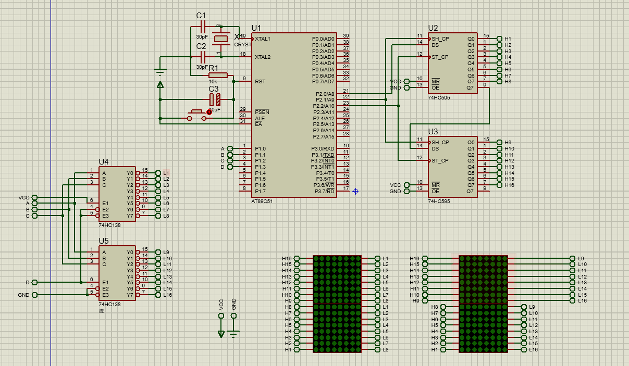Click the VCC terminal on U2 MR pin
Viewport: 629px width, 366px height.
pos(406,82)
